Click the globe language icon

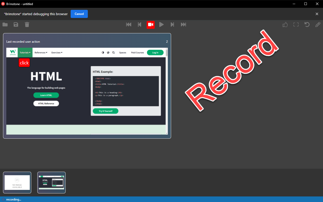point(108,53)
